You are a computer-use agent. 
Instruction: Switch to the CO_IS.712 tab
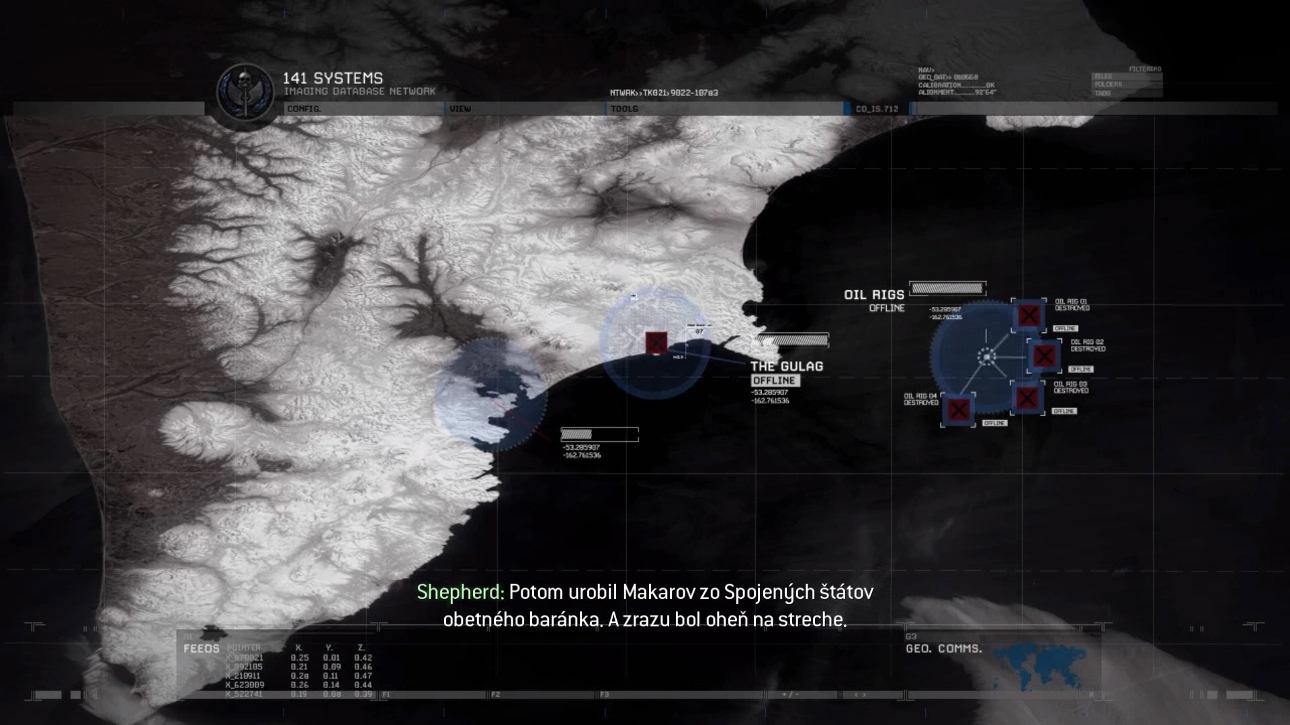877,109
